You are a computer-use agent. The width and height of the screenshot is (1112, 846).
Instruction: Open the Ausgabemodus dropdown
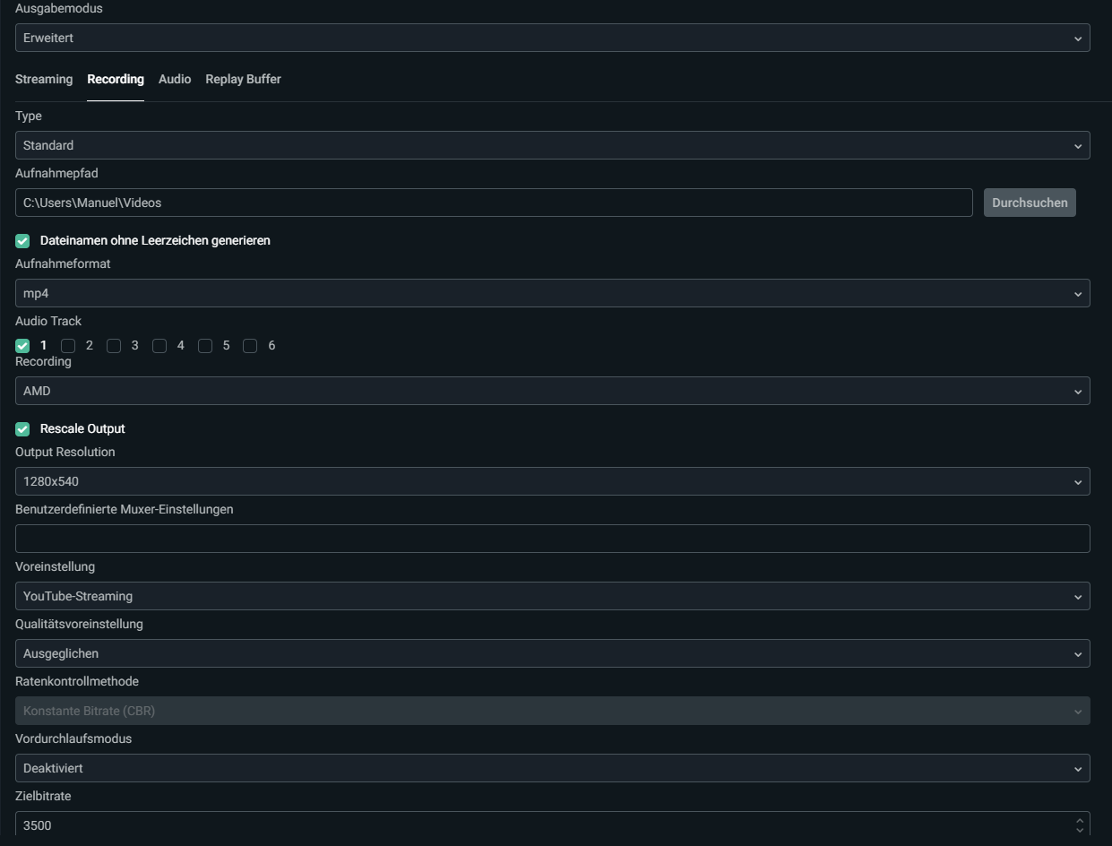[552, 38]
